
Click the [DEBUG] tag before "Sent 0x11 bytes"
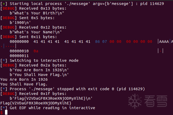[8, 37]
